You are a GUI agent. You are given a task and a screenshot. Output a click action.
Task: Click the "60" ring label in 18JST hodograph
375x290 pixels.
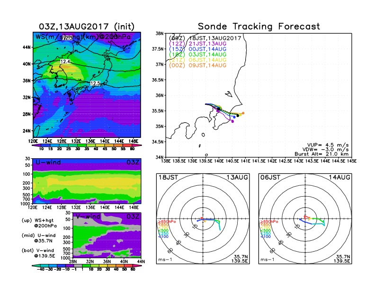(170, 251)
